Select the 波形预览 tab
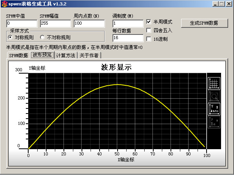234x175 pixels. [42, 55]
